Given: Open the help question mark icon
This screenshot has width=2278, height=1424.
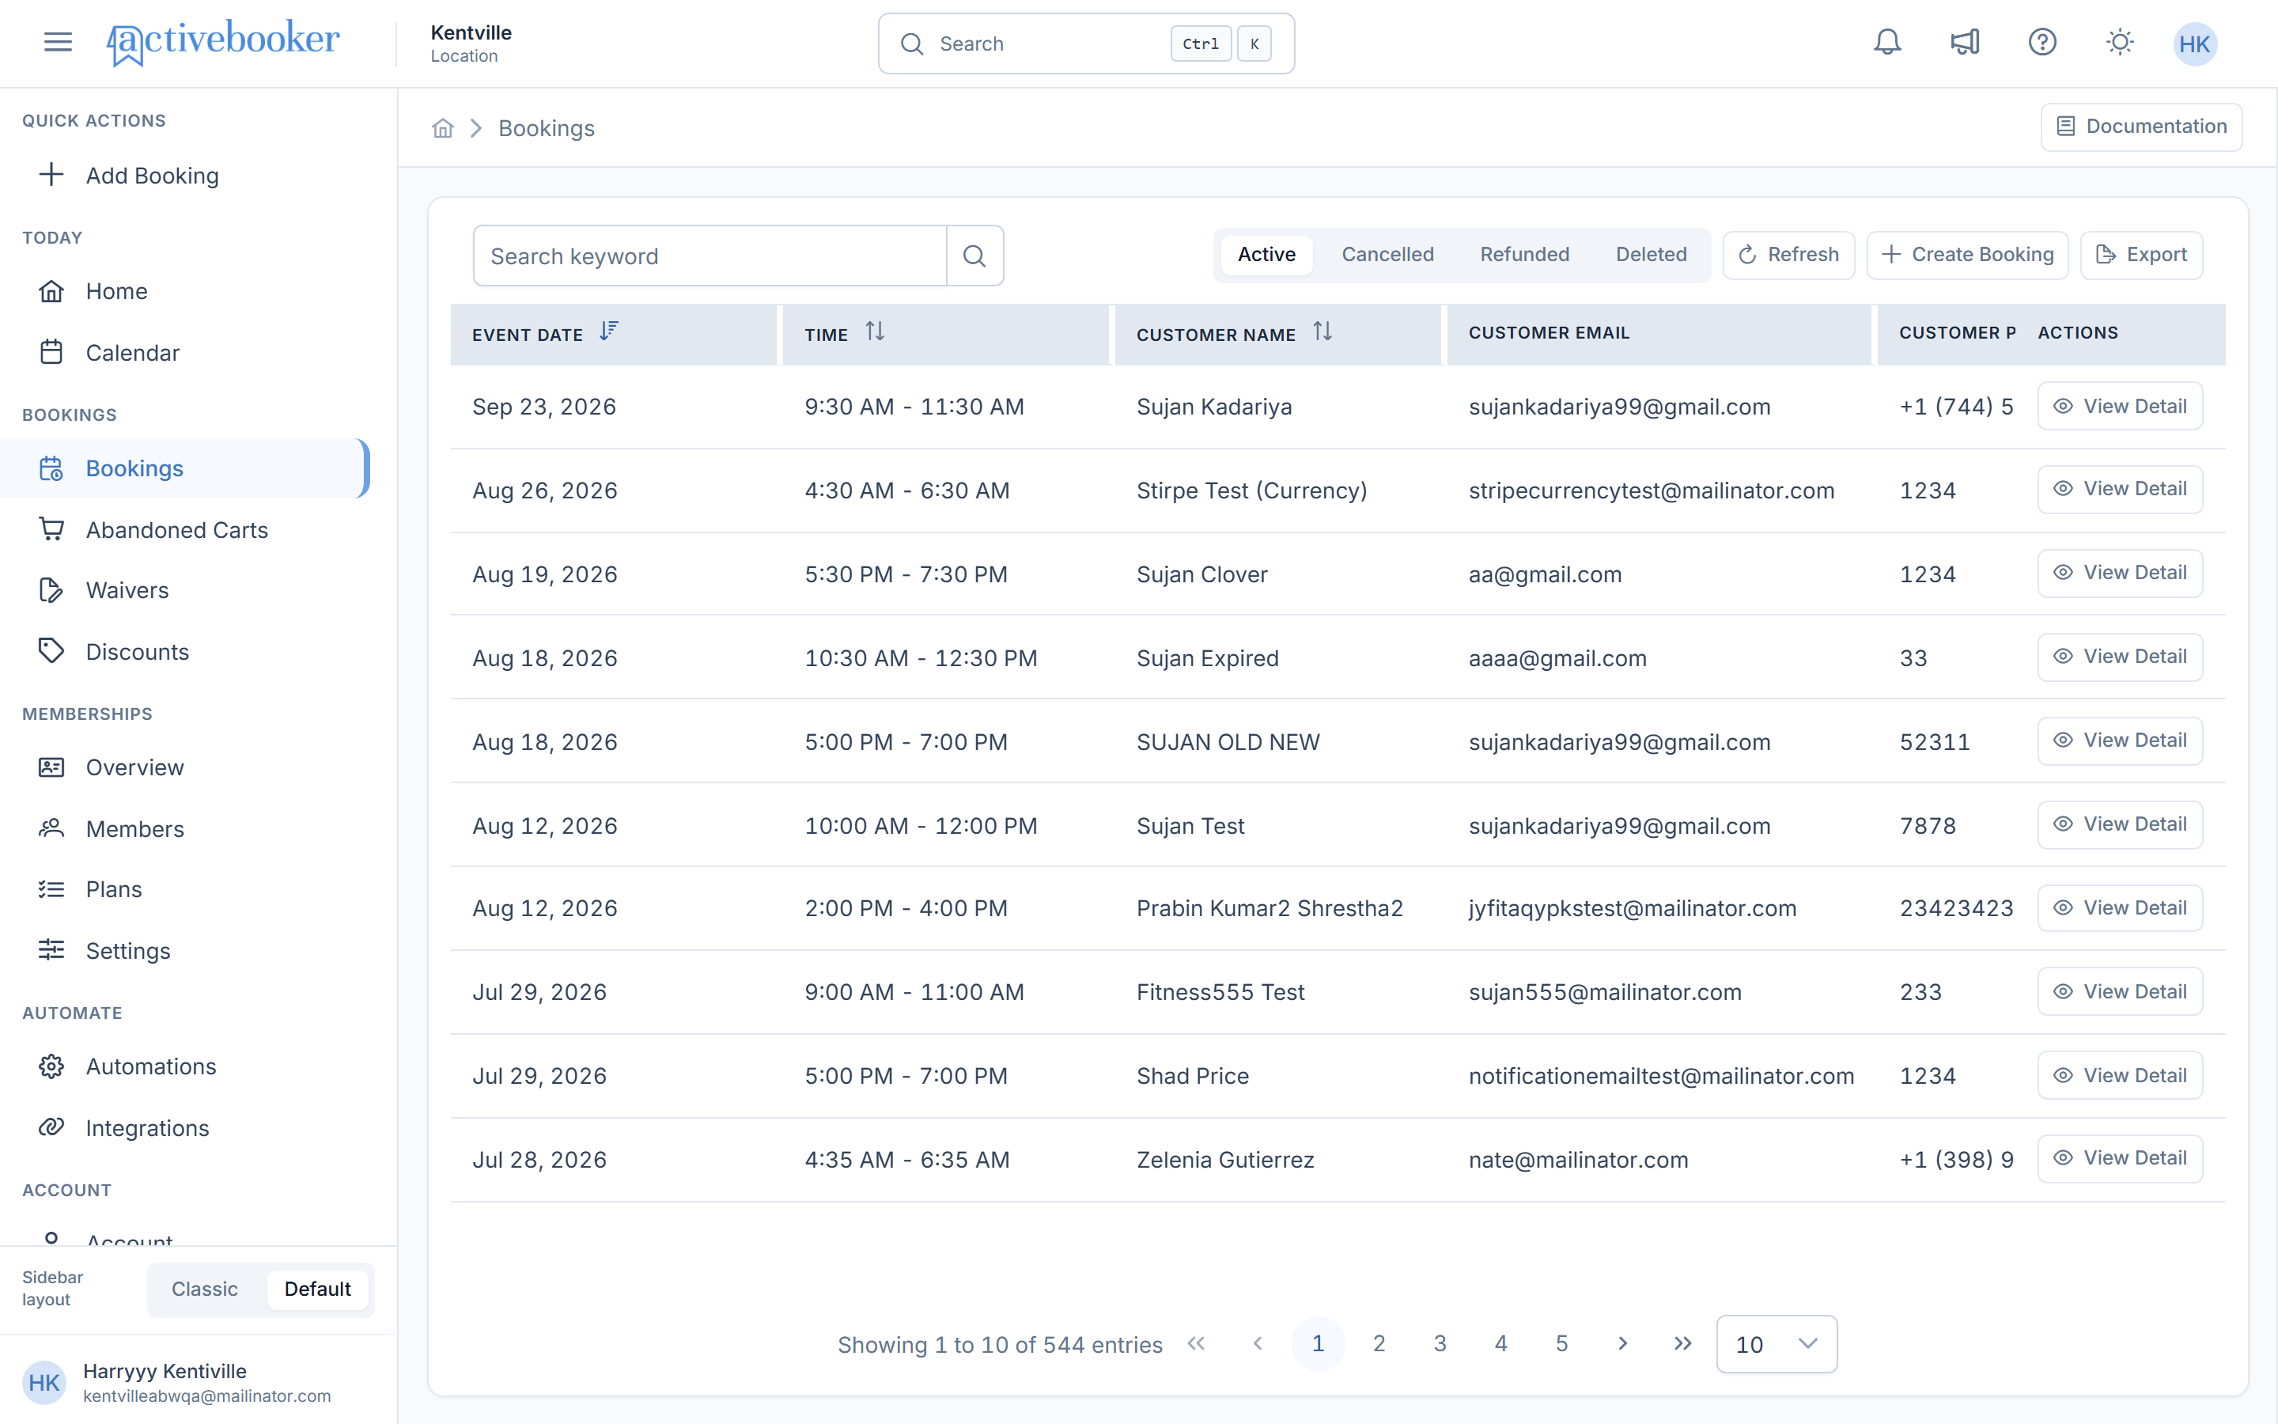Looking at the screenshot, I should click(x=2041, y=43).
